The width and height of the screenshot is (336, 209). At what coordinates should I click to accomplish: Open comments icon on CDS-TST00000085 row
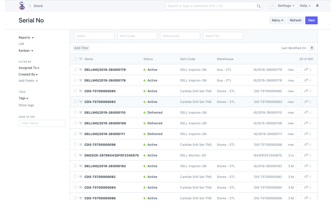(307, 91)
